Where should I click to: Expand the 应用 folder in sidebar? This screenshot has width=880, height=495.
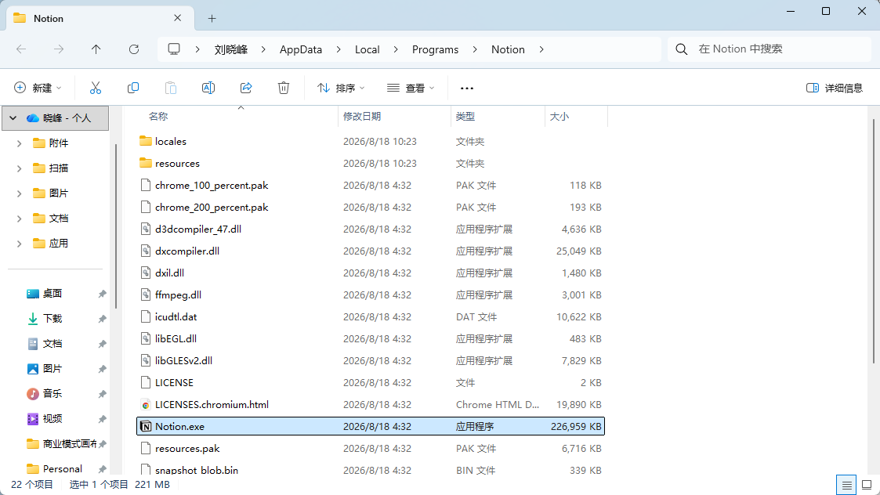coord(19,244)
